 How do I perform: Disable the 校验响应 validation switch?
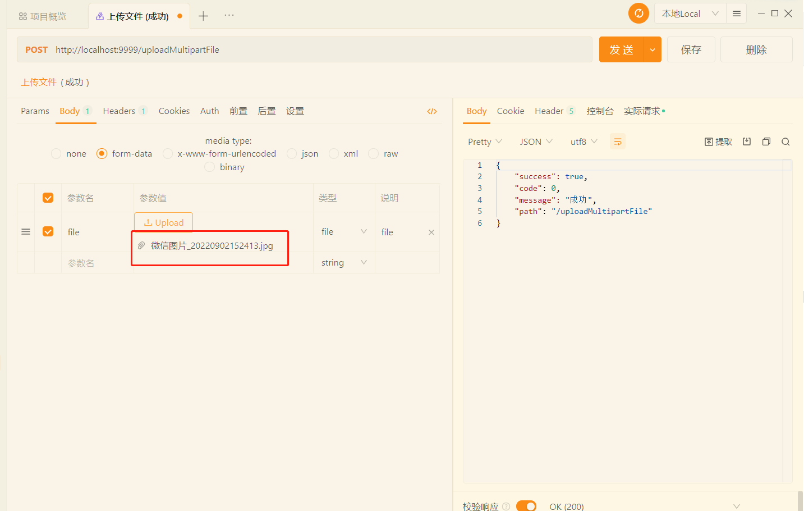point(526,505)
